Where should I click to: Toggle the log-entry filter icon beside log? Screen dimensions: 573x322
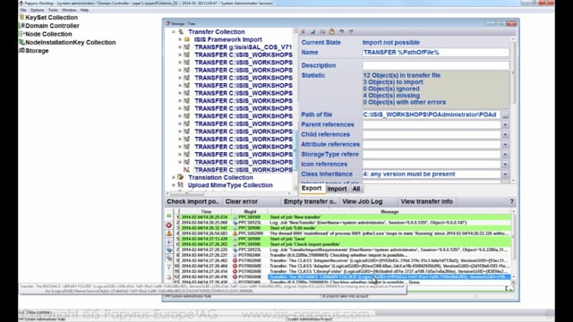point(169,250)
